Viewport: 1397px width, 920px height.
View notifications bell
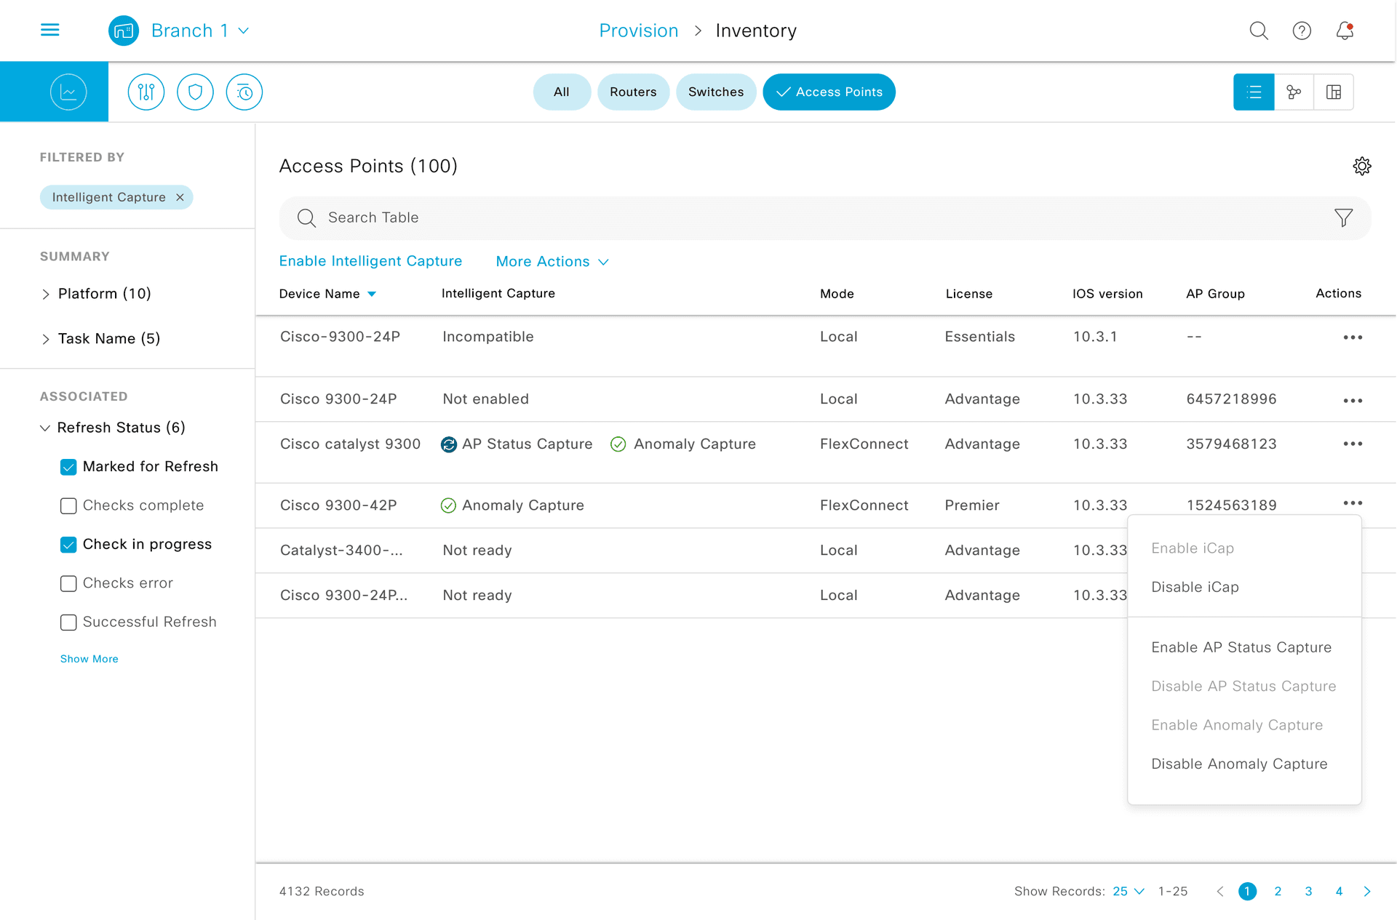1345,31
